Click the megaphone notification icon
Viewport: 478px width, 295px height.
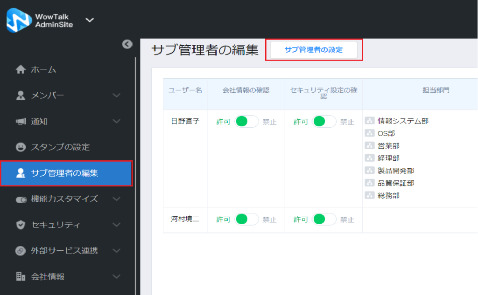click(x=21, y=121)
